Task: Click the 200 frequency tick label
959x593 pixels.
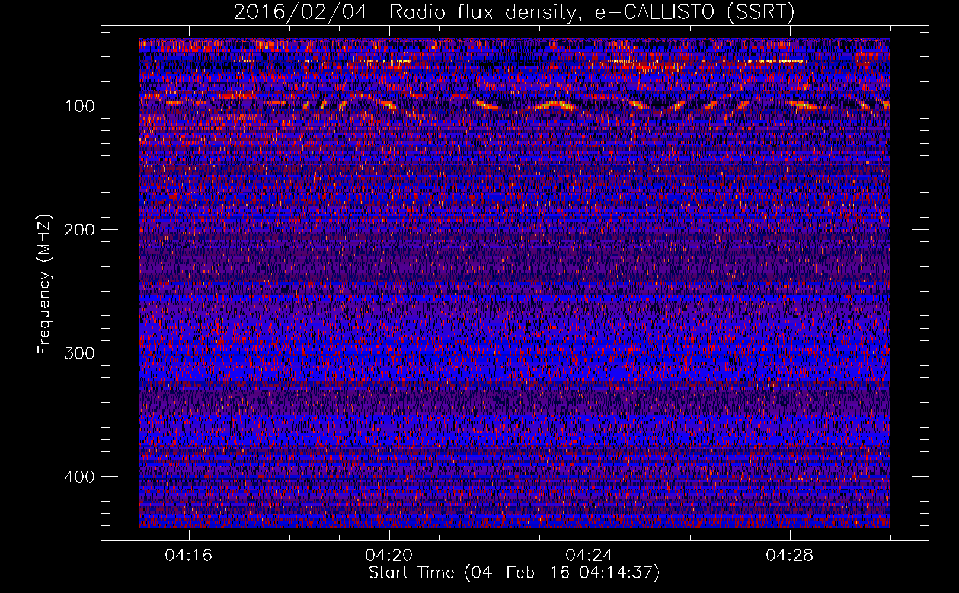Action: (x=79, y=229)
